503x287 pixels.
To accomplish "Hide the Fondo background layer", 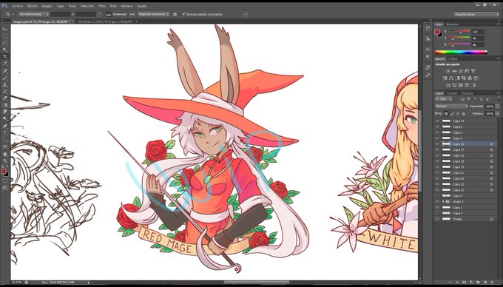I will (437, 219).
